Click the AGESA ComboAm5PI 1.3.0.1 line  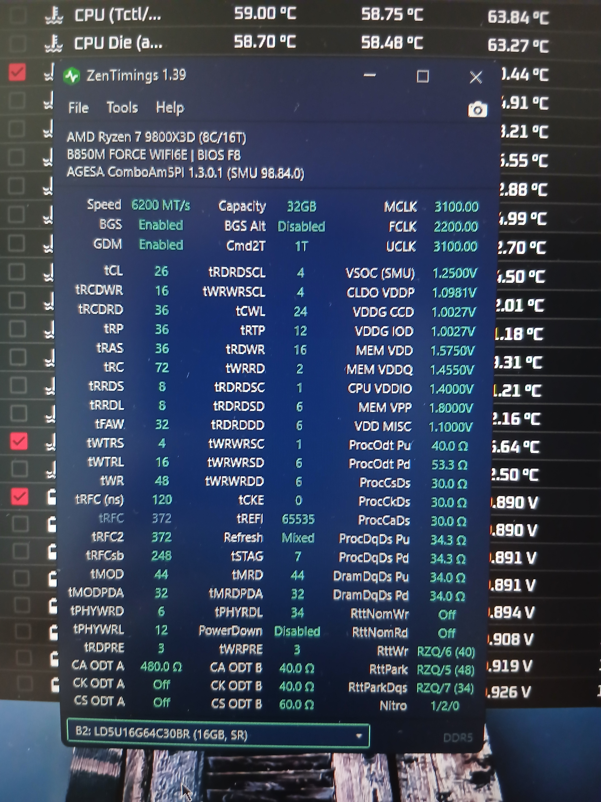[185, 173]
